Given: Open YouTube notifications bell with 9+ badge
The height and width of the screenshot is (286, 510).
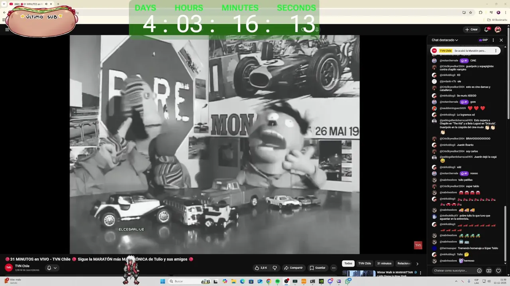Looking at the screenshot, I should coord(486,29).
